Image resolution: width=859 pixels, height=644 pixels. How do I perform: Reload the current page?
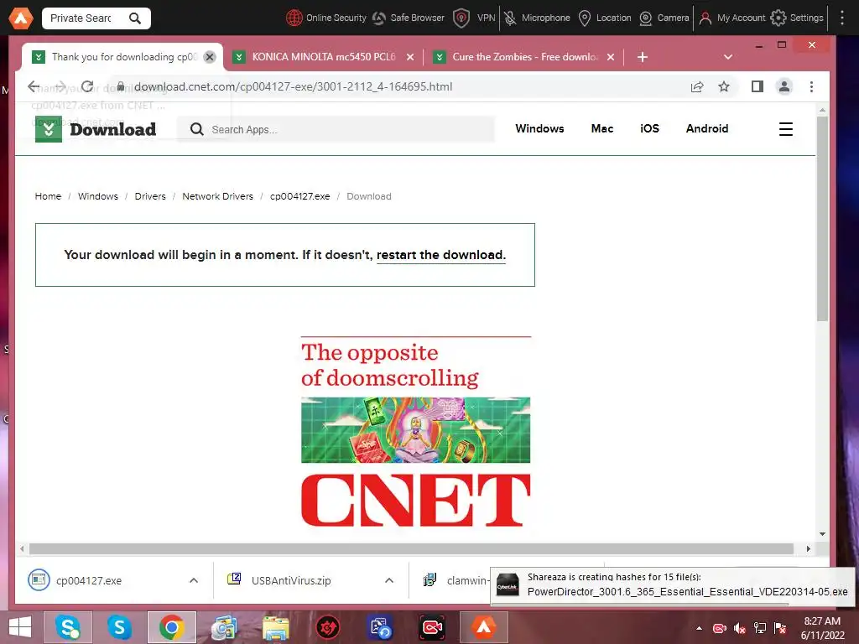pyautogui.click(x=87, y=86)
